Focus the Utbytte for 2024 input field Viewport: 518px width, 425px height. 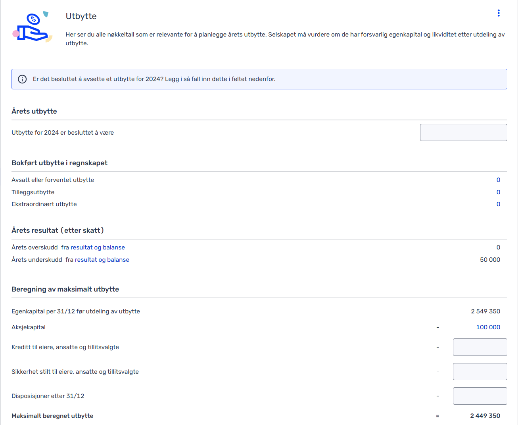pos(463,132)
